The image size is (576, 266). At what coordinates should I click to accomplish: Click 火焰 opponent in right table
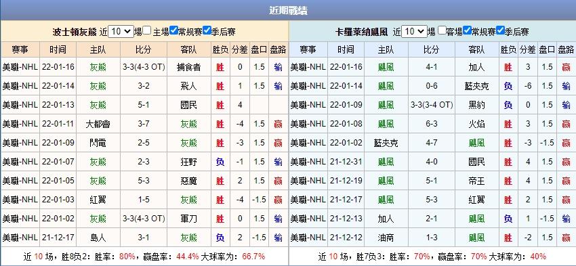(477, 124)
